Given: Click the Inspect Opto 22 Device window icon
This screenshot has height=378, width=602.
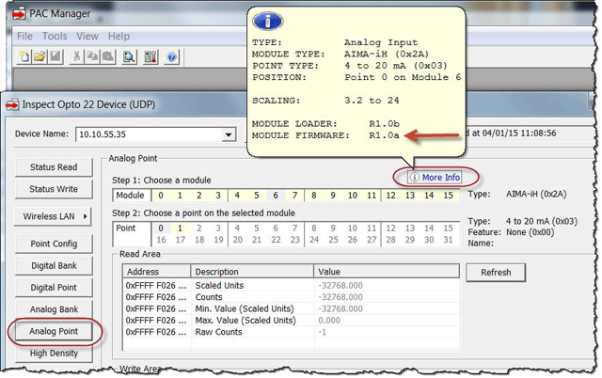Looking at the screenshot, I should pyautogui.click(x=12, y=104).
